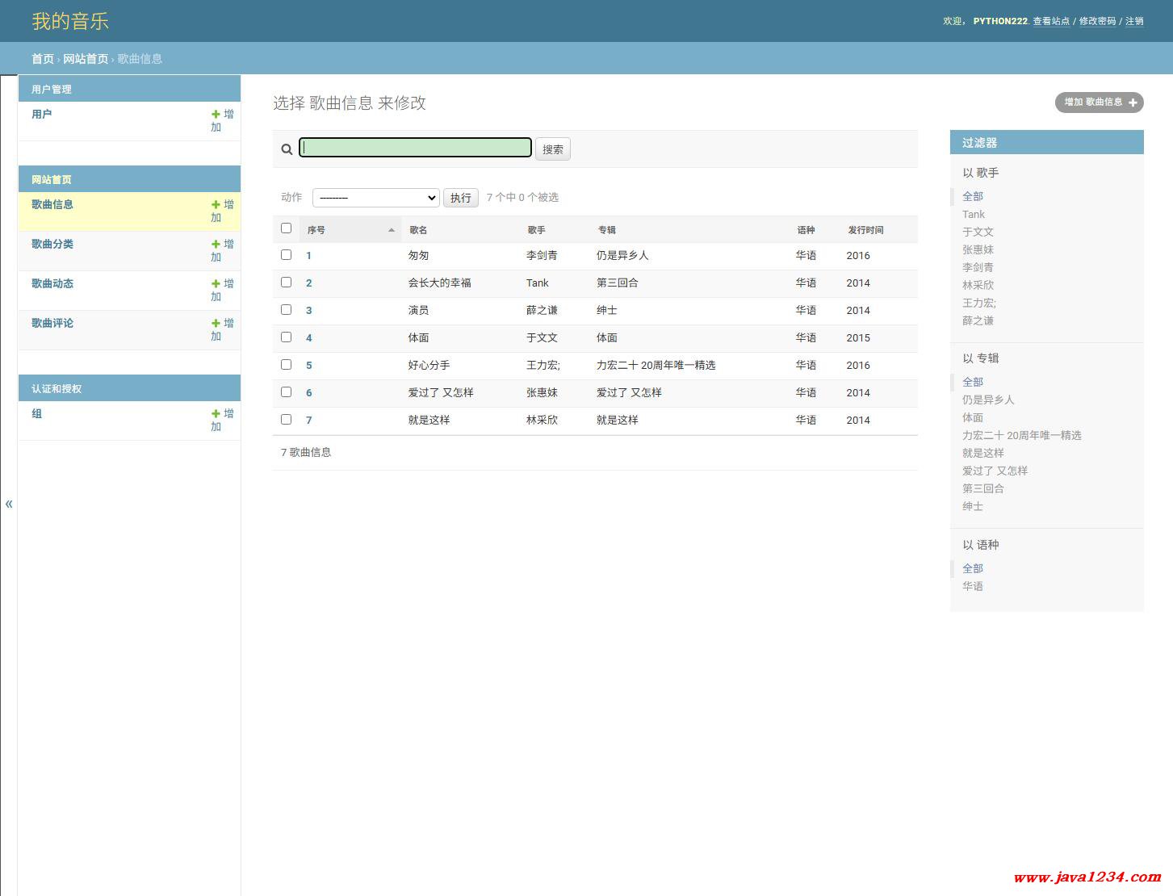Viewport: 1173px width, 896px height.
Task: Filter by singer 张惠妹
Action: [978, 249]
